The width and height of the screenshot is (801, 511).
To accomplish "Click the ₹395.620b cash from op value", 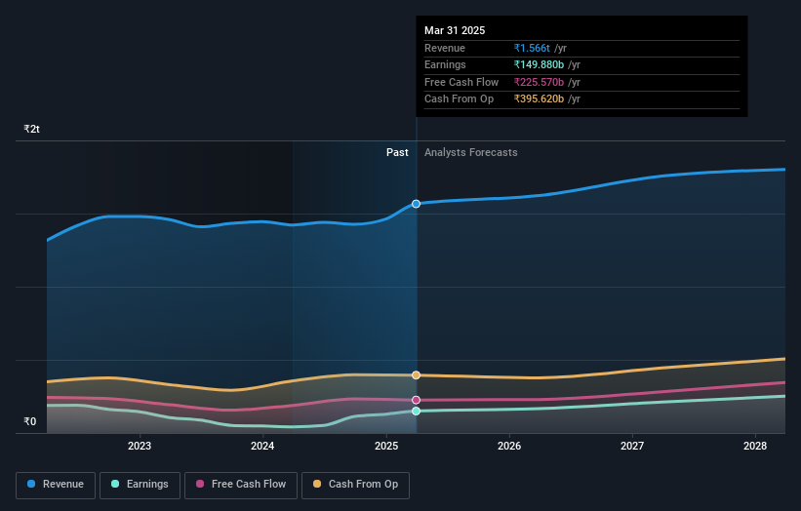I will [539, 99].
